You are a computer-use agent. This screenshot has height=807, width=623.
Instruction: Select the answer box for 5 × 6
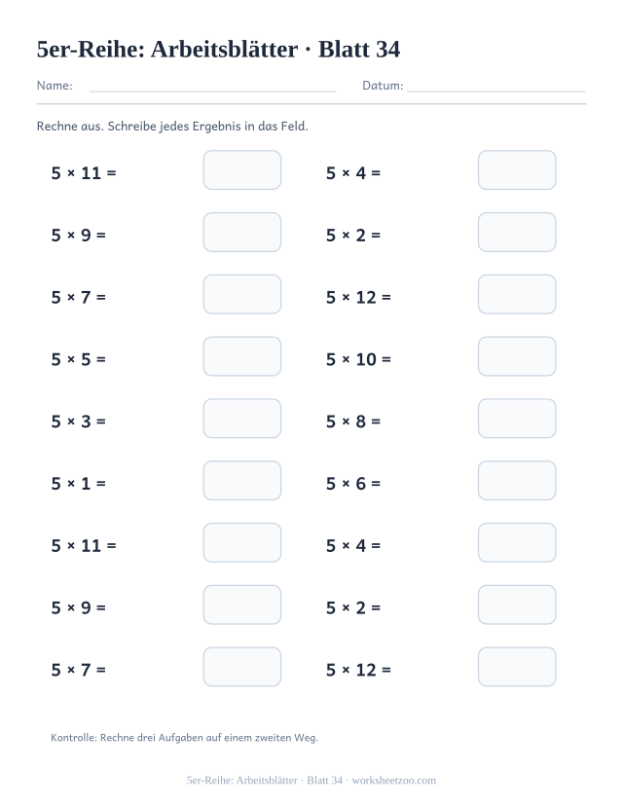pyautogui.click(x=517, y=481)
